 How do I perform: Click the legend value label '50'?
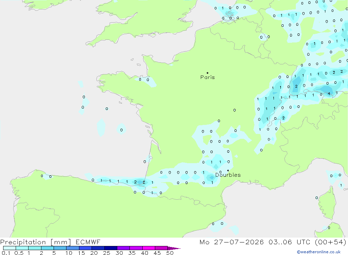pos(170,253)
